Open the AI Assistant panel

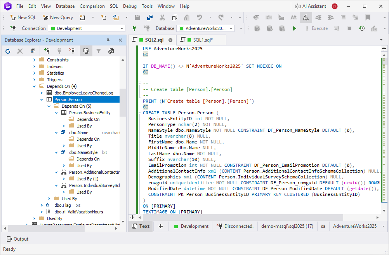pos(310,6)
